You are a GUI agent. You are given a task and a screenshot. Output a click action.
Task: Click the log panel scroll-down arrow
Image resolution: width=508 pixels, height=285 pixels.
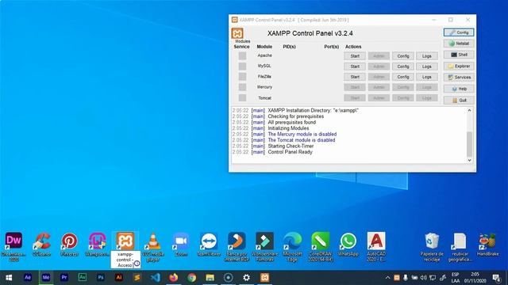[x=469, y=160]
